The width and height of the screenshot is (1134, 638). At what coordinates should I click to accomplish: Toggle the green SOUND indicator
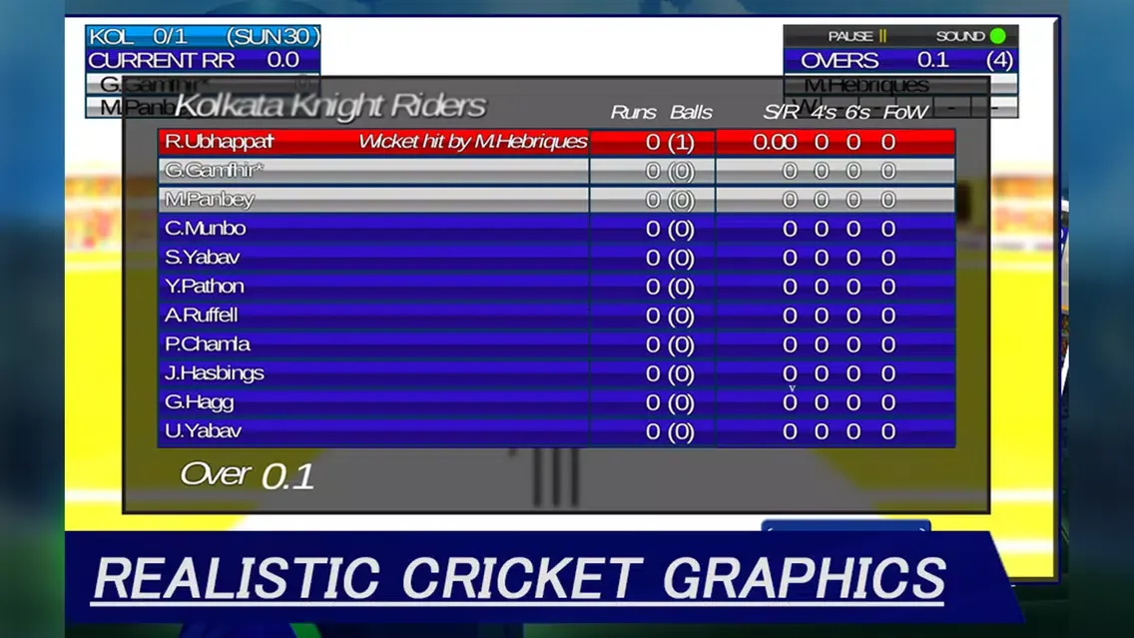998,36
